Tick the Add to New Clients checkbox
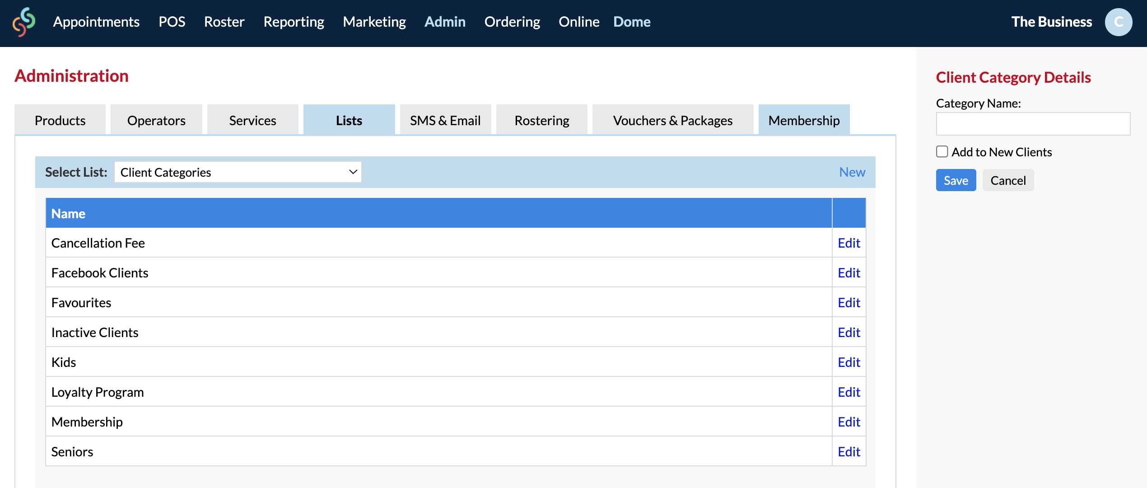Image resolution: width=1147 pixels, height=488 pixels. [942, 151]
